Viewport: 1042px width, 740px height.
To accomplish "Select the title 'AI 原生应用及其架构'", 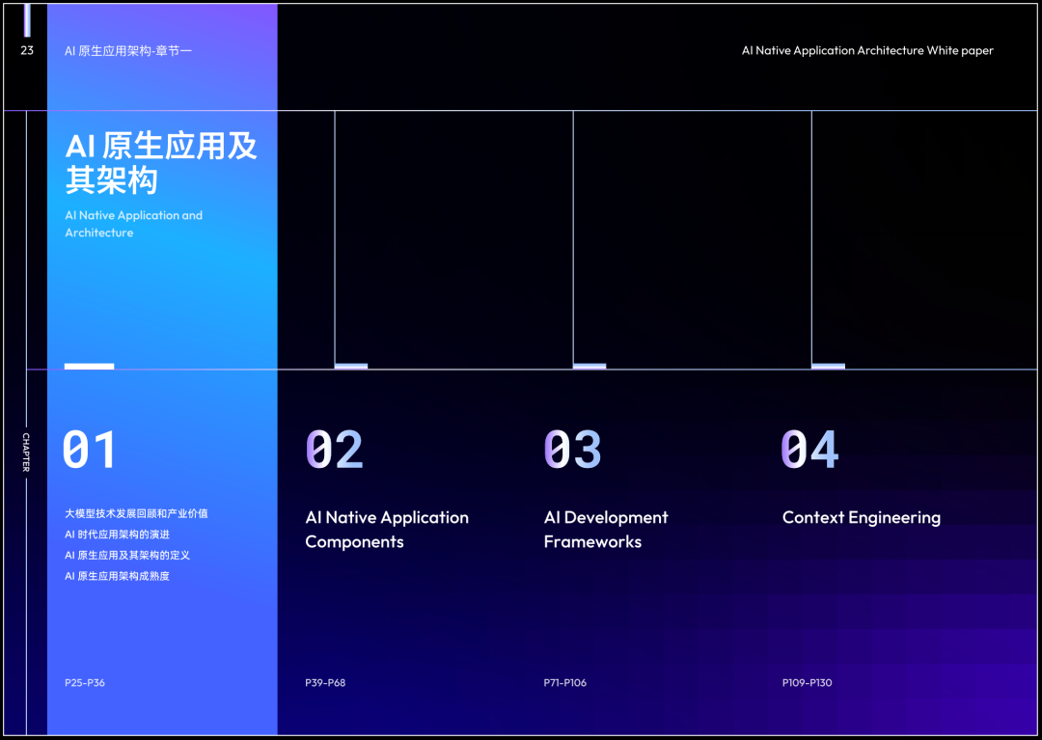I will 161,163.
